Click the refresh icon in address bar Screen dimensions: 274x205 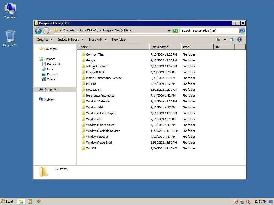(x=176, y=31)
